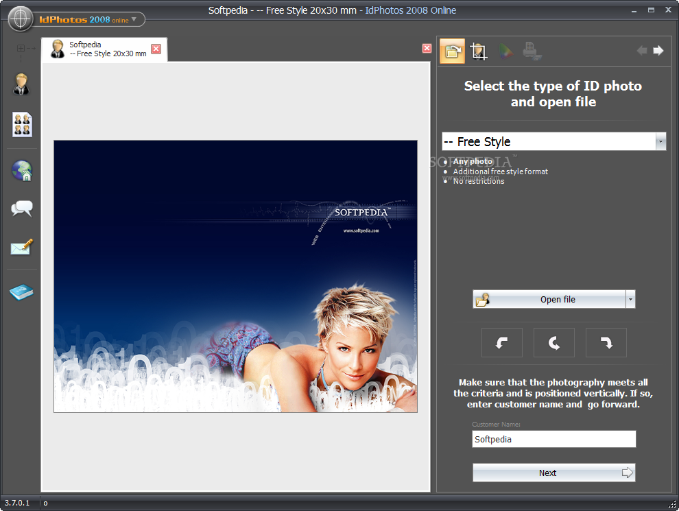The width and height of the screenshot is (679, 511).
Task: Select the crop photo step icon
Action: pos(479,51)
